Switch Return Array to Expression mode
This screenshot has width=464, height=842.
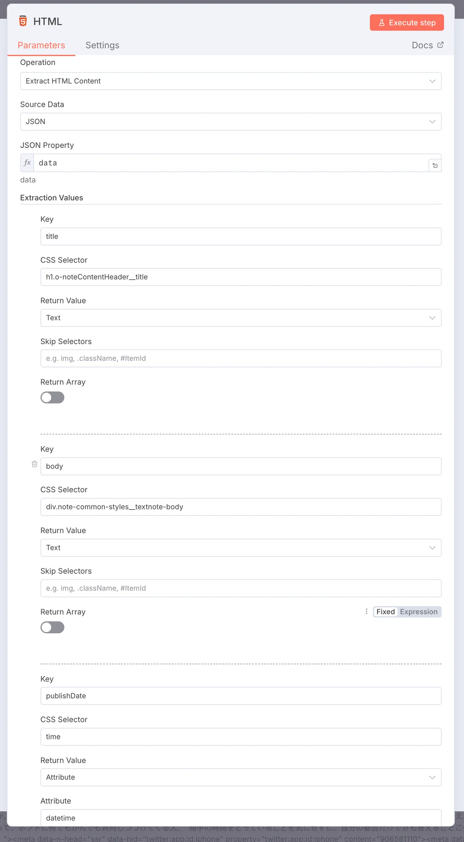coord(419,612)
